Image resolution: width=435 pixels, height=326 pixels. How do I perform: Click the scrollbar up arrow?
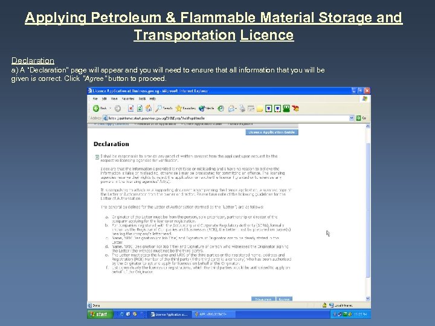[368, 126]
